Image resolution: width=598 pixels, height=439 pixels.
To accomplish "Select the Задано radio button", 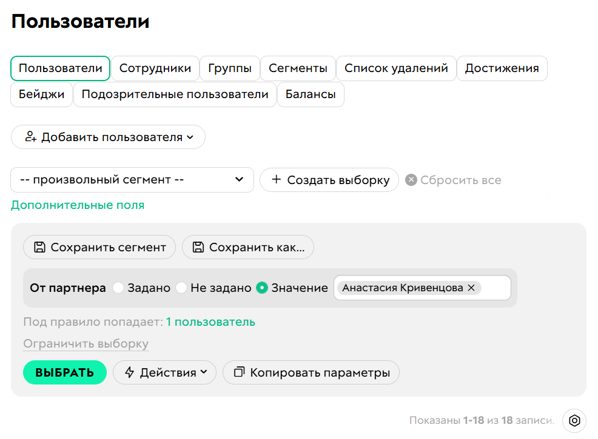I will 118,288.
